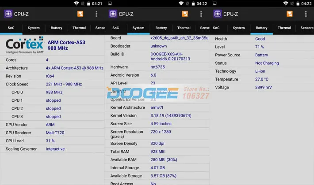314x185 pixels.
Task: Open Battery tab in first screen
Action: tap(57, 28)
